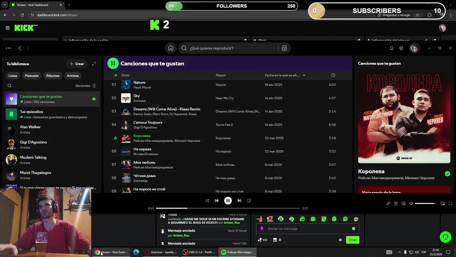Viewport: 456px width, 257px height.
Task: Expand Tu biblioteca panel
Action: (x=94, y=64)
